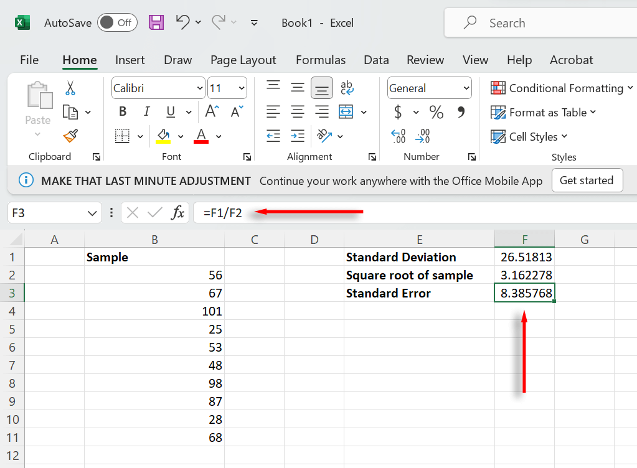Switch to the Page Layout tab
Image resolution: width=637 pixels, height=468 pixels.
[x=243, y=60]
